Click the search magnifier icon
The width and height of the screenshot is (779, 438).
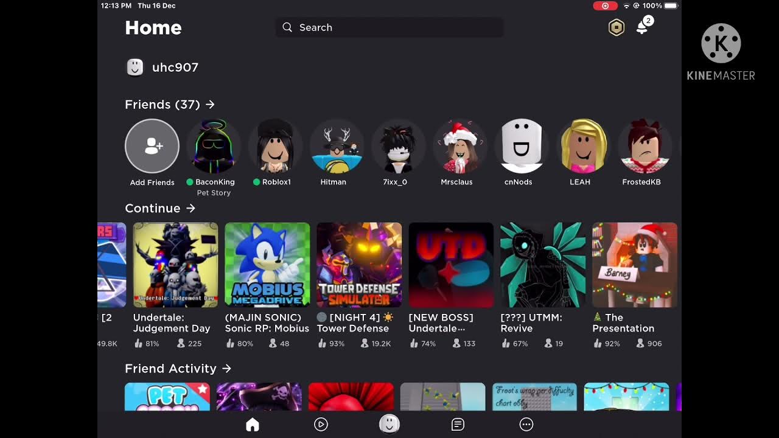tap(287, 27)
